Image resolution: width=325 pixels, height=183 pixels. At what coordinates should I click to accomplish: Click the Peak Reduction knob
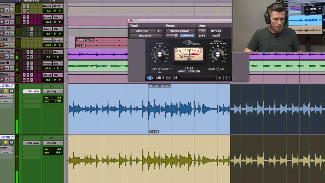tap(218, 54)
